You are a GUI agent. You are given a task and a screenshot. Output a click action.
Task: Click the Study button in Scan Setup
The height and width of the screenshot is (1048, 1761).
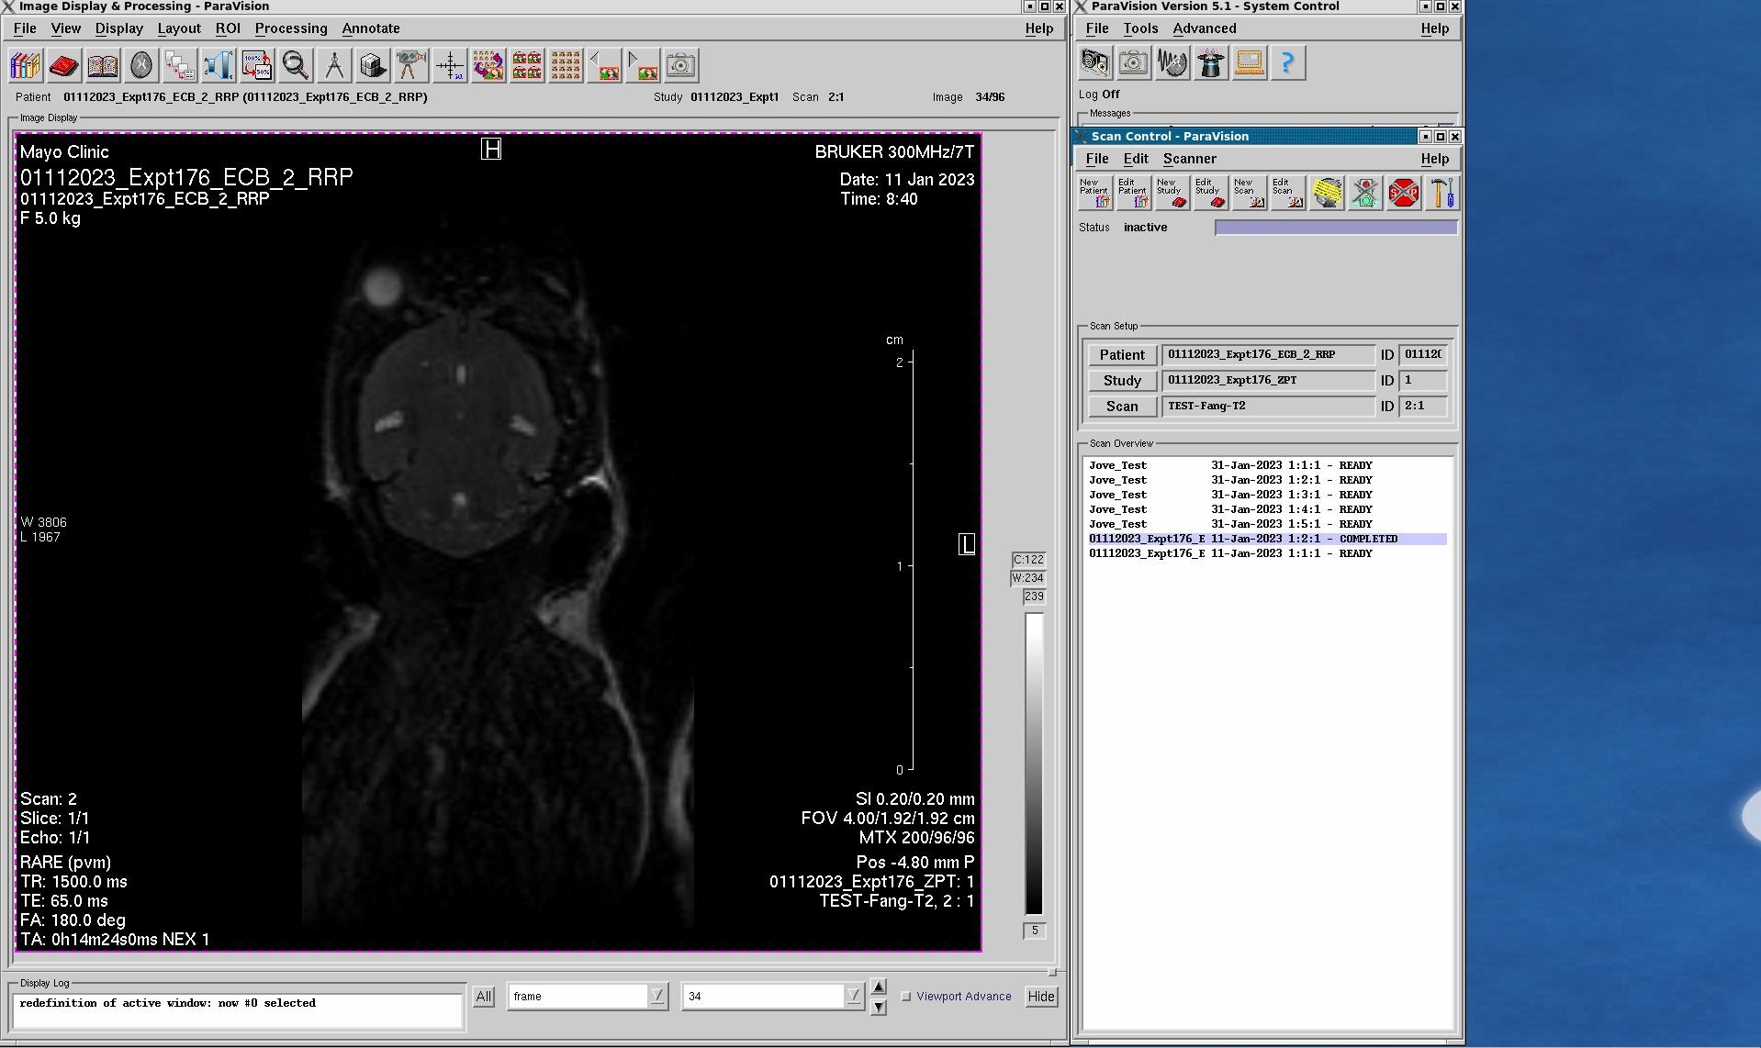pos(1121,381)
